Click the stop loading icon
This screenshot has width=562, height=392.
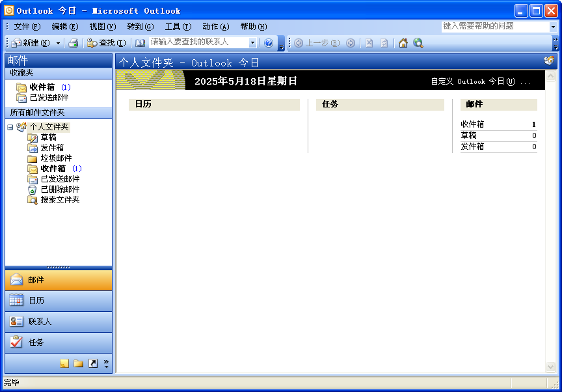coord(369,43)
